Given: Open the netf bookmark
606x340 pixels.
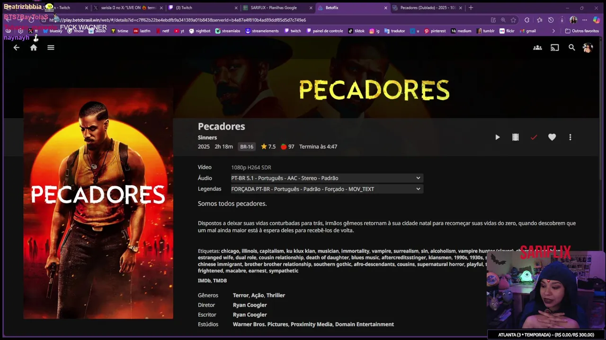Looking at the screenshot, I should (x=162, y=31).
